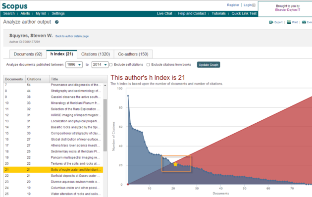
Task: Select row HiRISE imaging of impact megabr
Action: [x=53, y=115]
